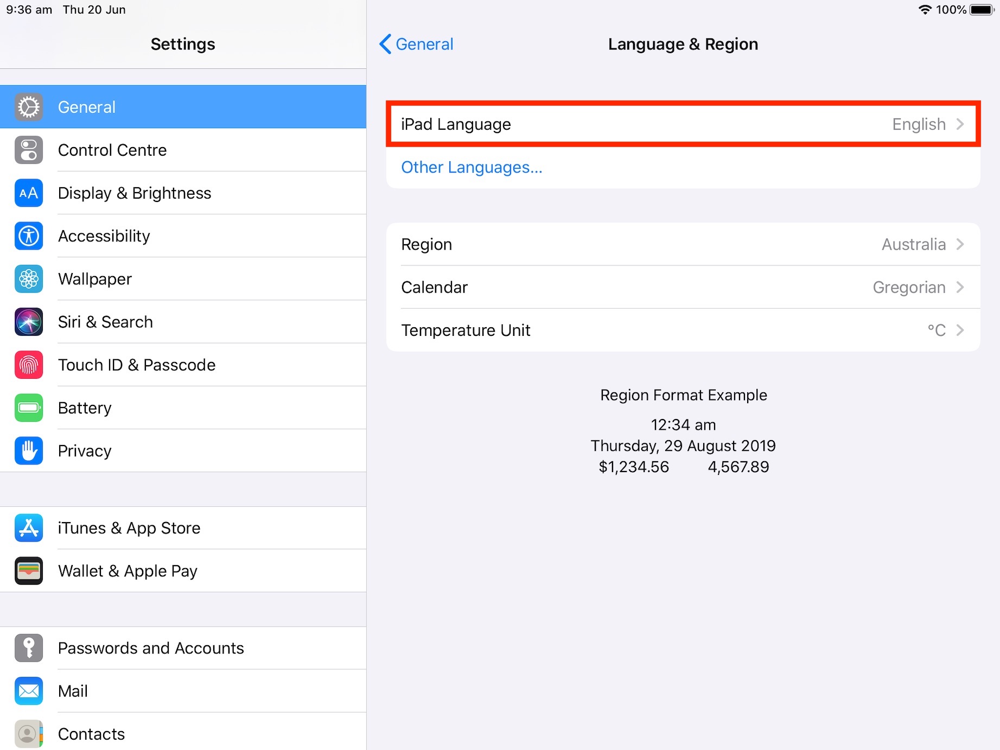Expand the iPad Language English option
The height and width of the screenshot is (750, 1000).
683,124
